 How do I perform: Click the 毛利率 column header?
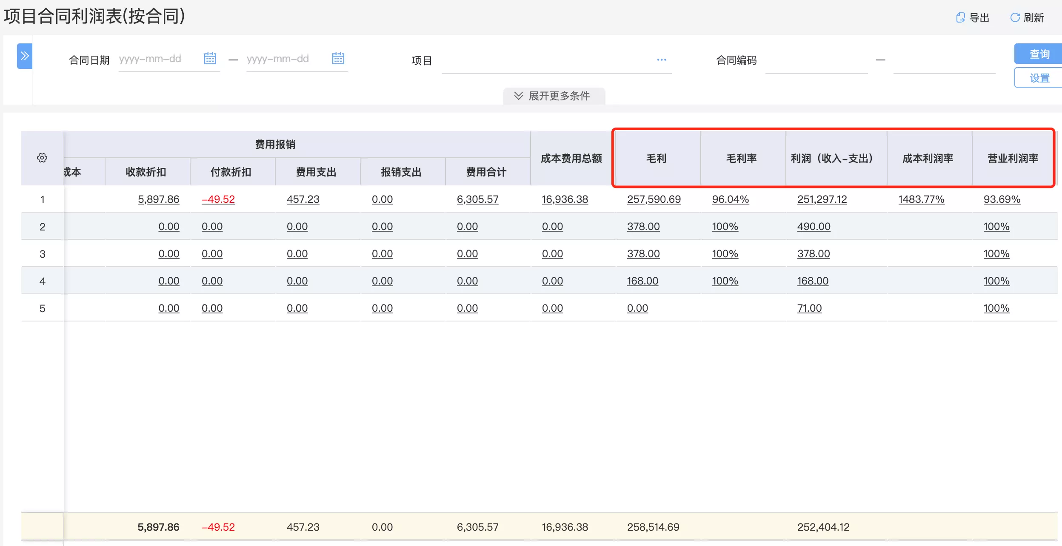pyautogui.click(x=742, y=158)
